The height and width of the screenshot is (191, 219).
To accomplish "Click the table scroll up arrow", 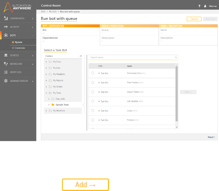I will [177, 65].
